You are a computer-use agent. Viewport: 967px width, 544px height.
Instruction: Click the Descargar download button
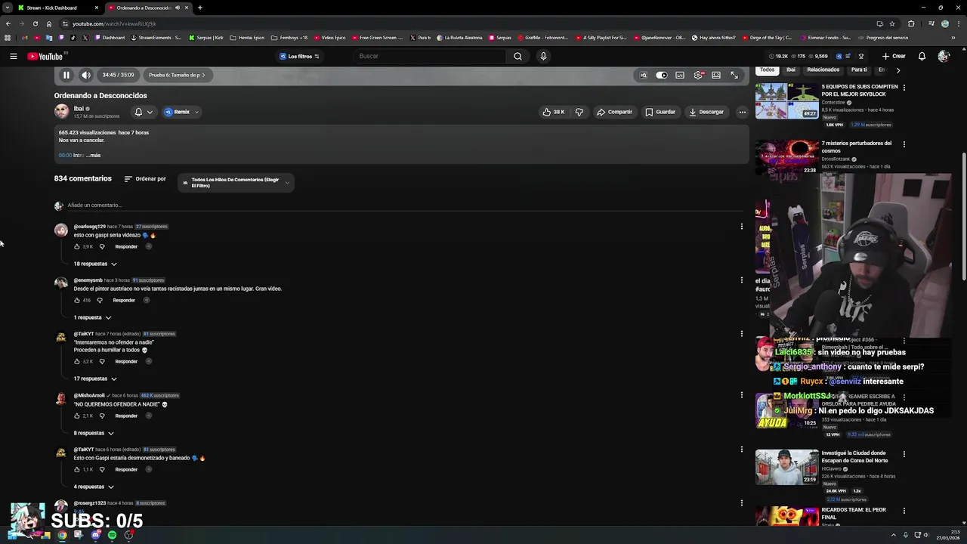[x=706, y=112]
